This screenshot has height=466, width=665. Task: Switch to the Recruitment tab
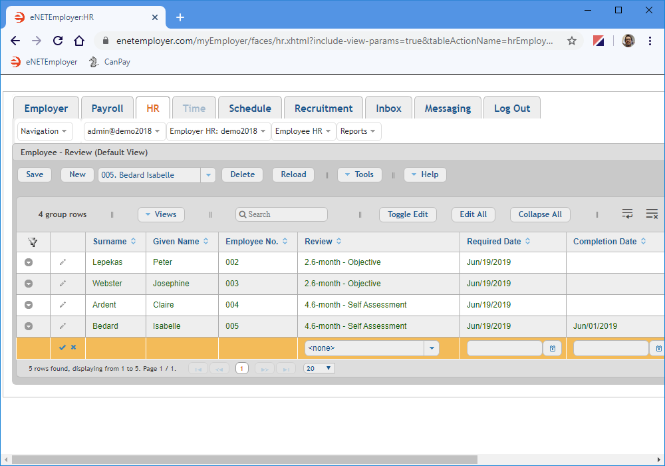coord(324,109)
